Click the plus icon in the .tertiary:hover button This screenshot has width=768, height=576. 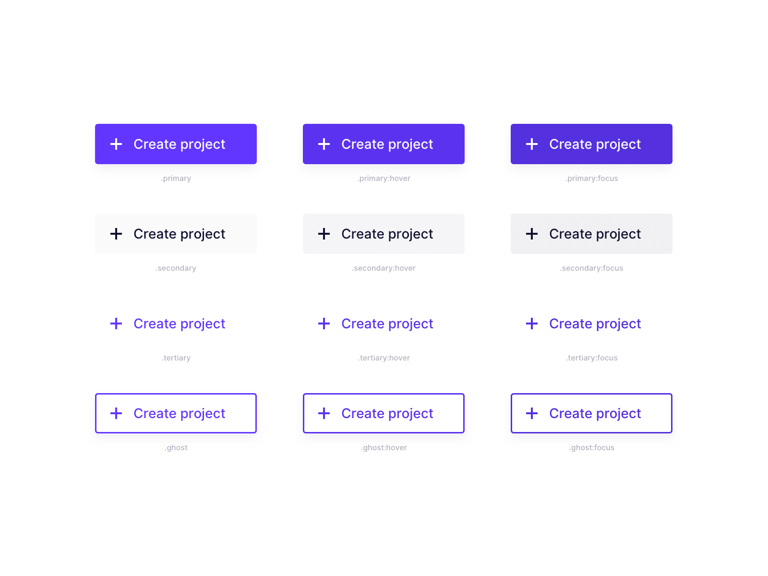point(324,324)
